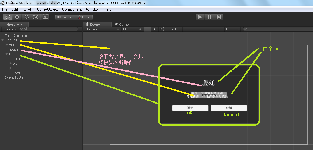Image resolution: width=313 pixels, height=150 pixels.
Task: Click the Hierarchy search field
Action: pos(49,29)
